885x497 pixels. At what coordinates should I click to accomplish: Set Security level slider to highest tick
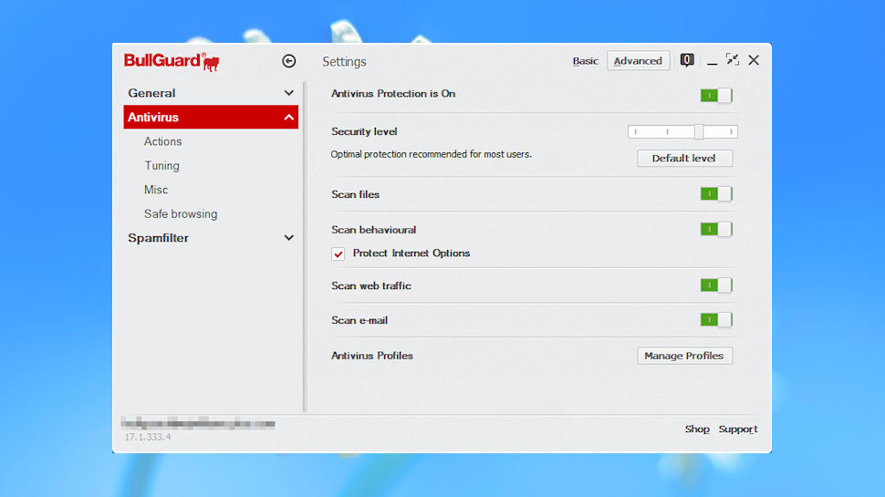coord(731,131)
